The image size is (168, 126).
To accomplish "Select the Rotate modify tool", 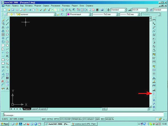I will [x=3, y=41].
